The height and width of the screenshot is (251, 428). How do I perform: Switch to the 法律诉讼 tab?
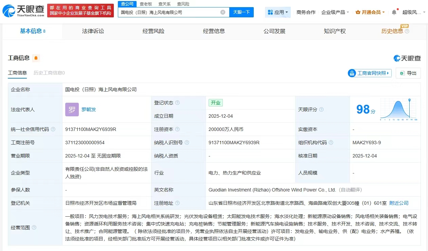tap(93, 31)
